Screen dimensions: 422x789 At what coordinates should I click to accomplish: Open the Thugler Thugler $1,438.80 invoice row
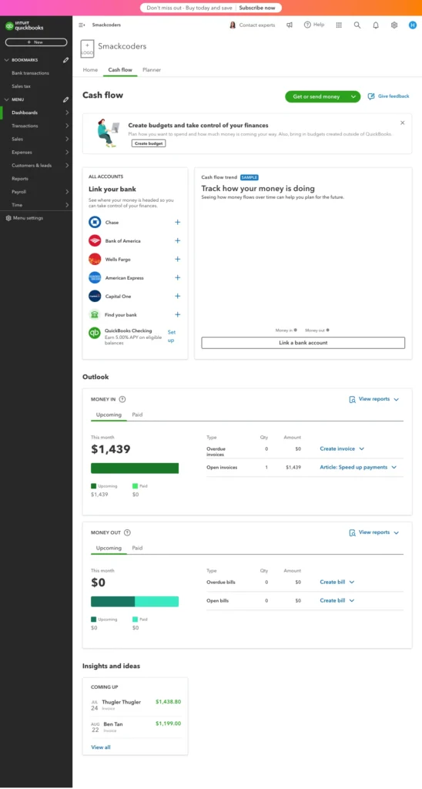click(136, 704)
